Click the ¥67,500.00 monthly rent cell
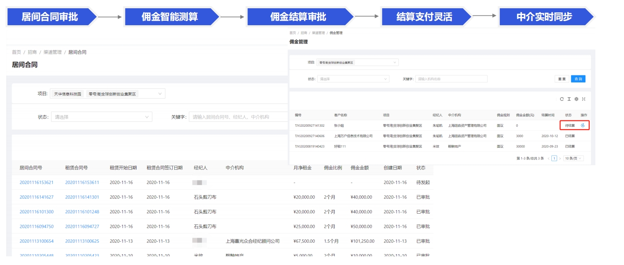 tap(304, 241)
